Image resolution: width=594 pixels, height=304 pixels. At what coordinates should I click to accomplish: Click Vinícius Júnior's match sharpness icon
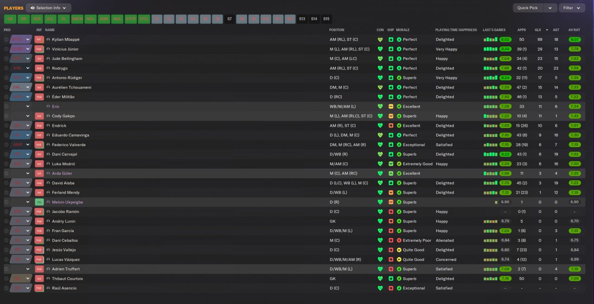[x=391, y=49]
